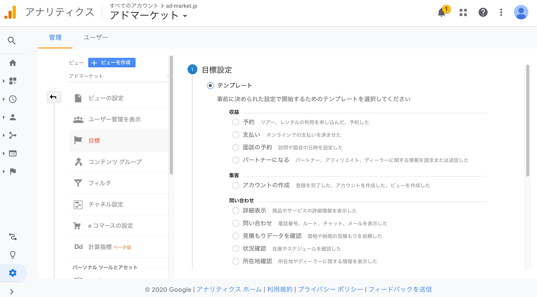
Task: Select the 支払い radio option
Action: click(235, 135)
